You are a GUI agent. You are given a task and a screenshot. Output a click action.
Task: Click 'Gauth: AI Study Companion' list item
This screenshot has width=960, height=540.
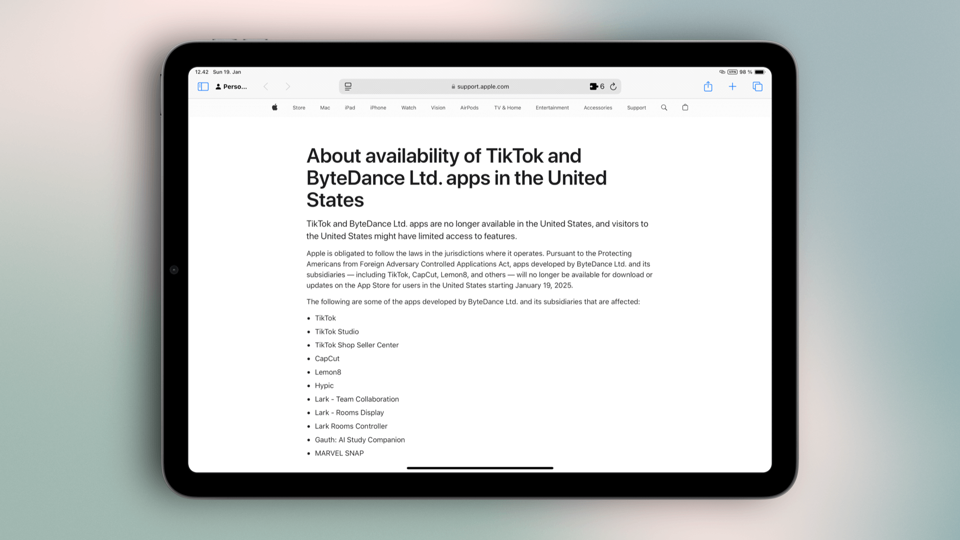coord(360,440)
